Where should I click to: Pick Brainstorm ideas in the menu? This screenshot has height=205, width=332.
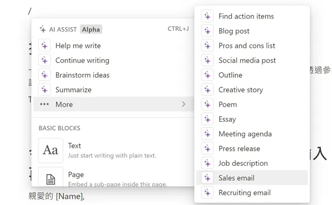(113, 75)
